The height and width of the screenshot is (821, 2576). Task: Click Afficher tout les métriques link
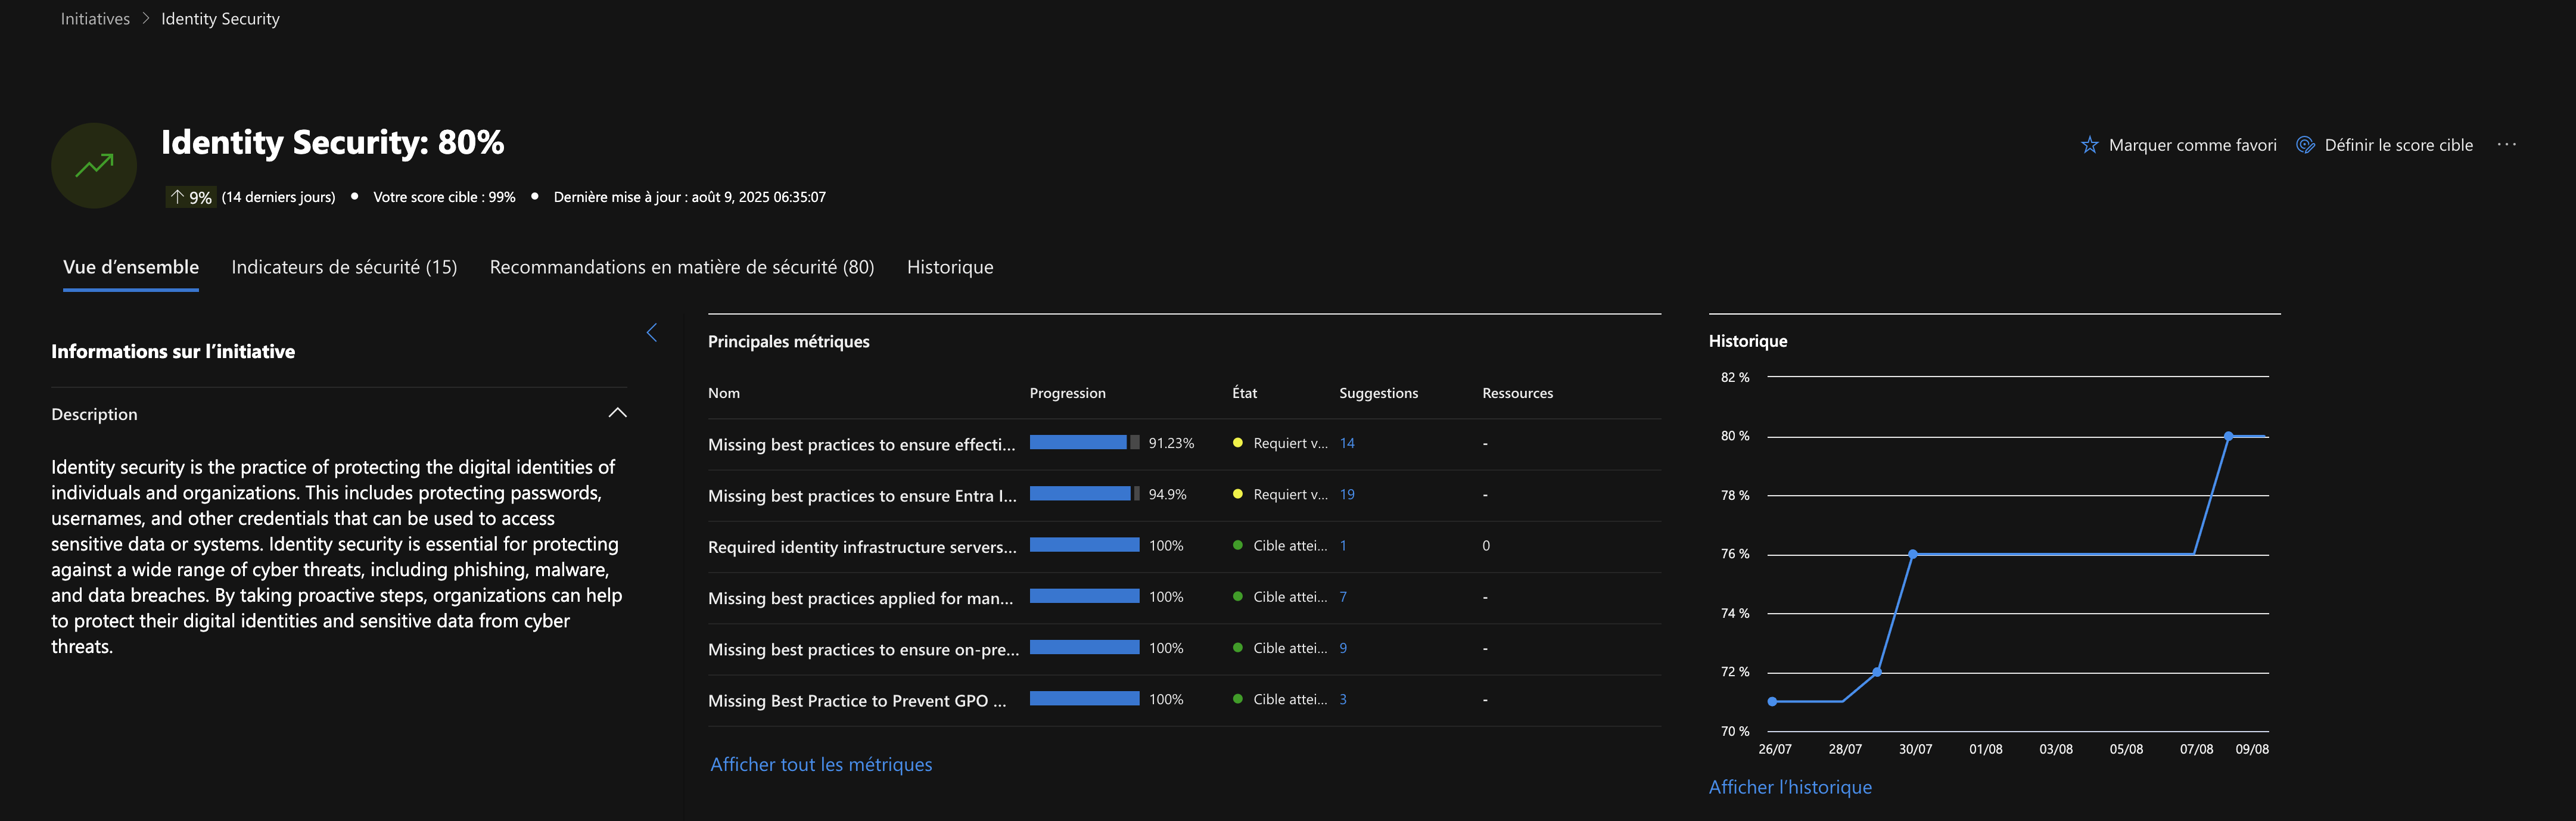[x=821, y=764]
